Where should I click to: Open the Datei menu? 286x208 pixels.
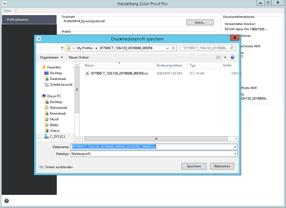(7, 11)
